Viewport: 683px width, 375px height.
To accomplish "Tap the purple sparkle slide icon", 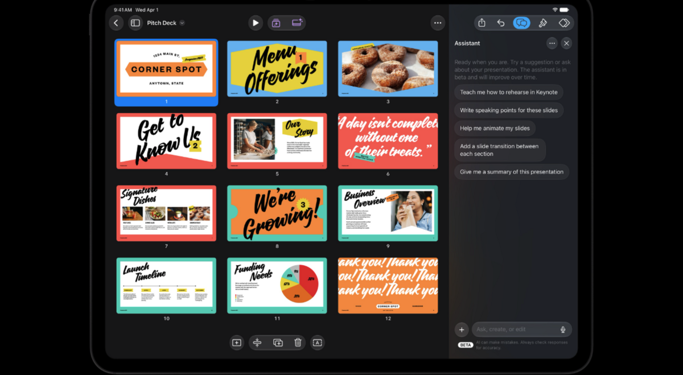I will pyautogui.click(x=297, y=23).
